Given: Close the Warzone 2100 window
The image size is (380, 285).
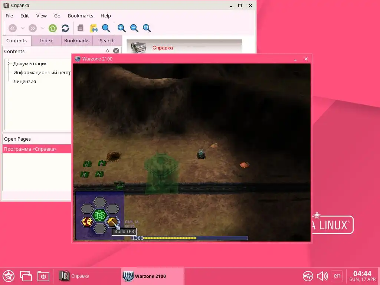Looking at the screenshot, I should point(306,59).
